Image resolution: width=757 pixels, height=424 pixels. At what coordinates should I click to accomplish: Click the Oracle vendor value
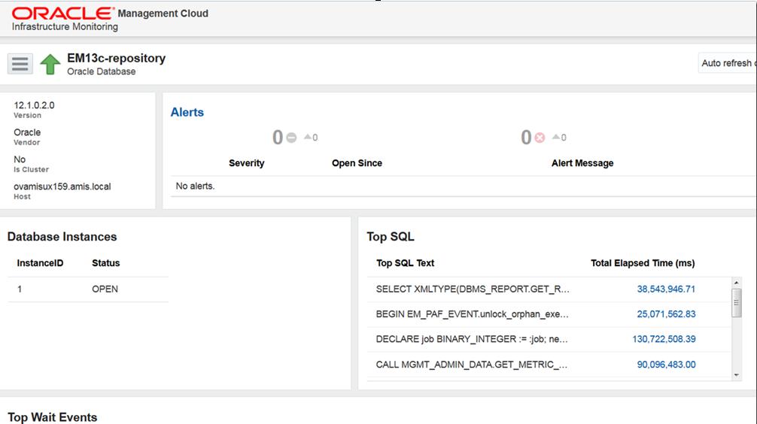click(27, 132)
